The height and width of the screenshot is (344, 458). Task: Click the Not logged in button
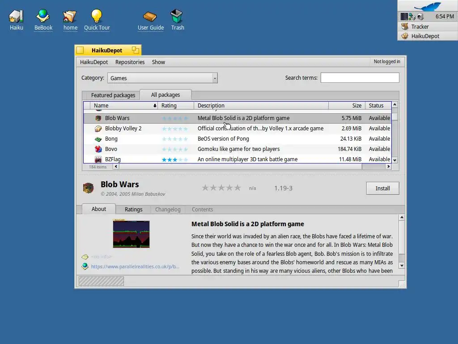pos(387,61)
